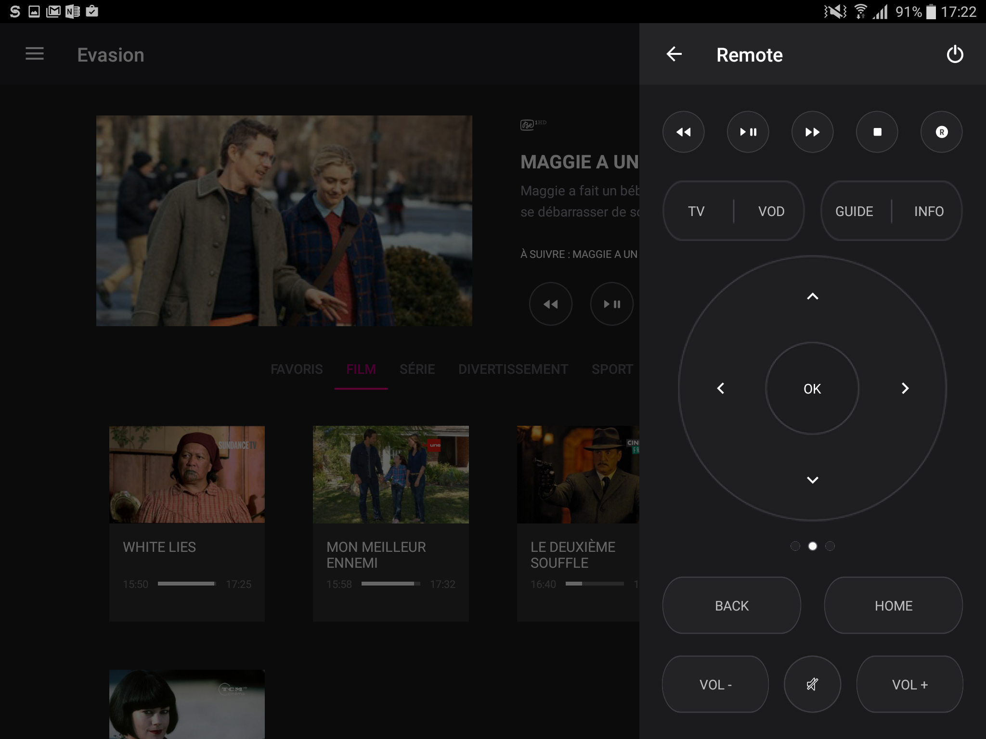Screen dimensions: 986x739
Task: Switch to the SÉRIE tab
Action: (417, 369)
